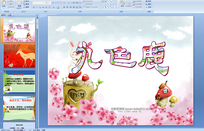
Task: Open the Numbering list menu
Action: pyautogui.click(x=69, y=3)
